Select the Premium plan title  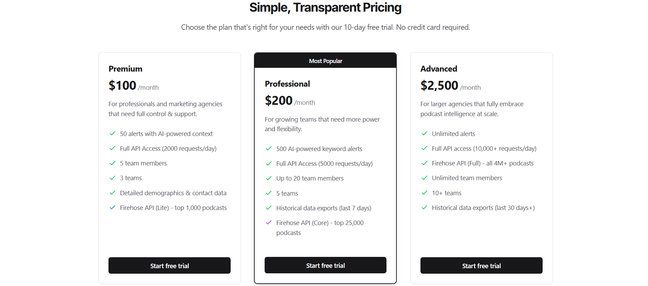click(x=125, y=69)
